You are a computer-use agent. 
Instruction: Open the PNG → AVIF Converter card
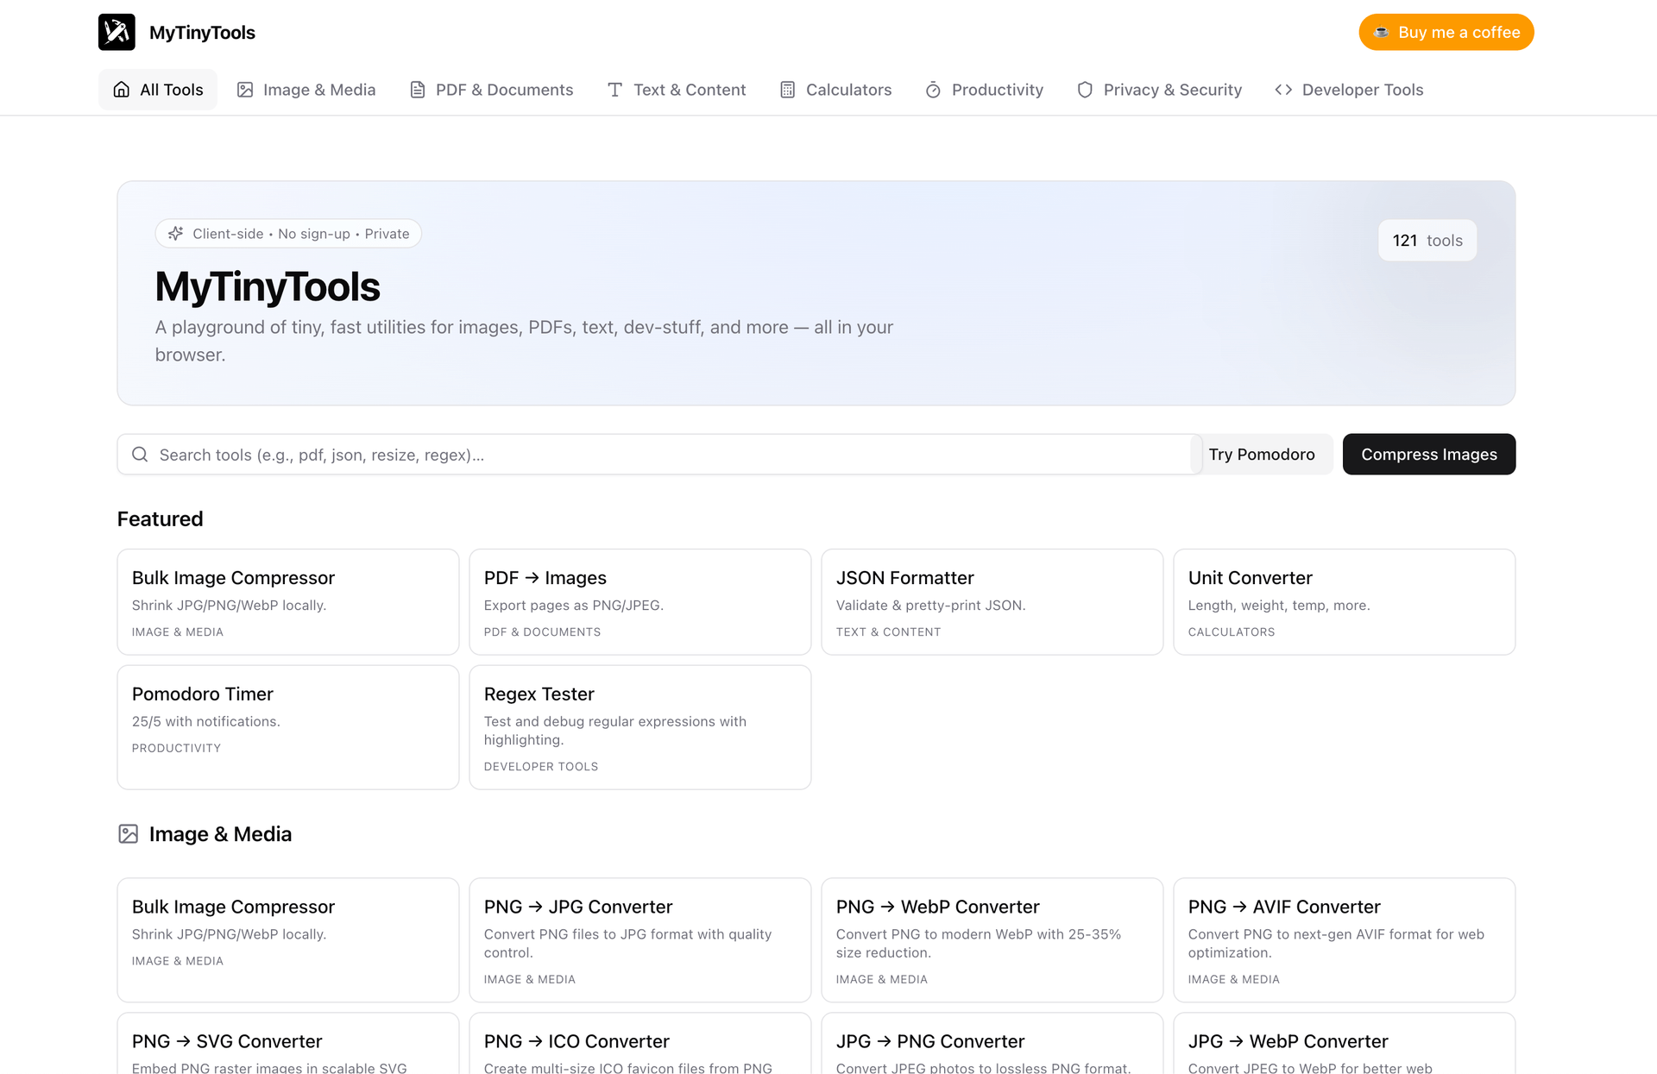[x=1344, y=940]
